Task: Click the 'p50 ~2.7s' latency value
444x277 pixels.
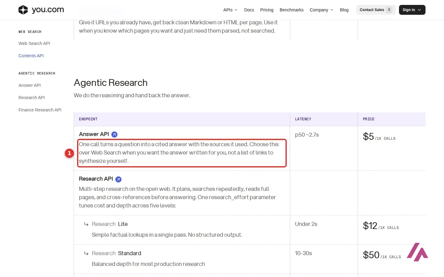Action: (x=307, y=135)
